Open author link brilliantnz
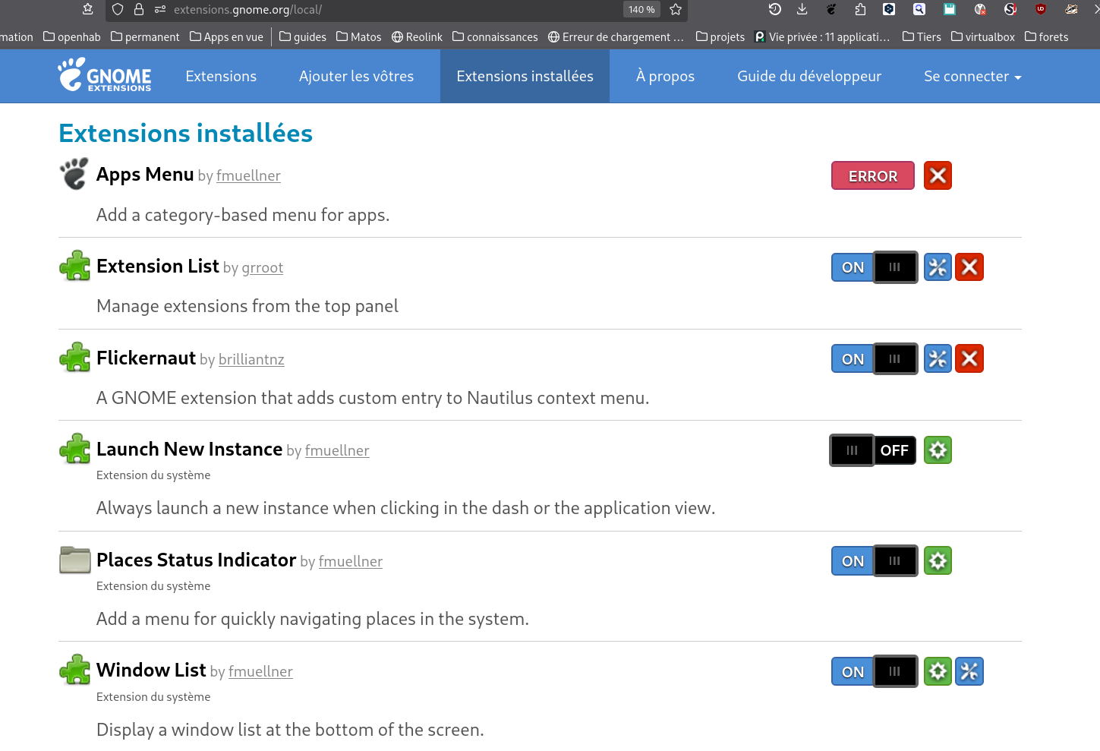Image resolution: width=1100 pixels, height=751 pixels. click(x=251, y=359)
